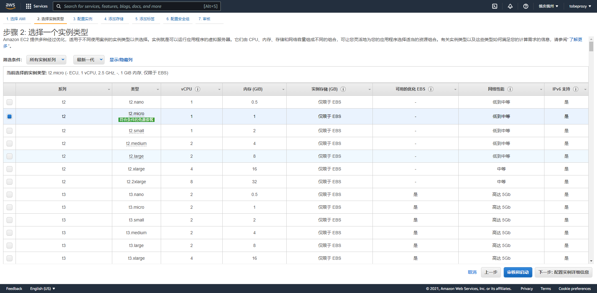The height and width of the screenshot is (293, 597).
Task: Select the t2.nano row checkbox
Action: (x=10, y=102)
